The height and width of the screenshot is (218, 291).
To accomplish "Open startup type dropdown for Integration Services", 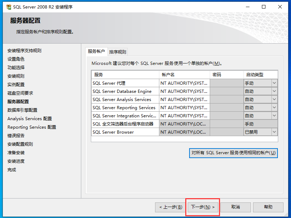I will 274,116.
